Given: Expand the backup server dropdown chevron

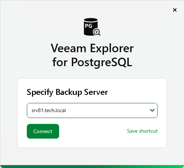Looking at the screenshot, I should [x=152, y=110].
